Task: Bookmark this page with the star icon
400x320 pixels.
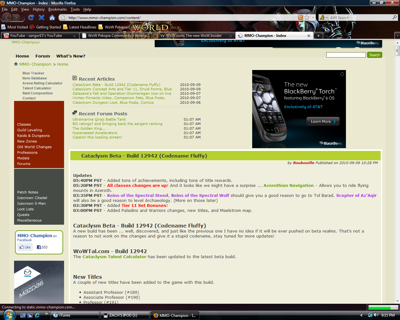Action: [x=307, y=17]
